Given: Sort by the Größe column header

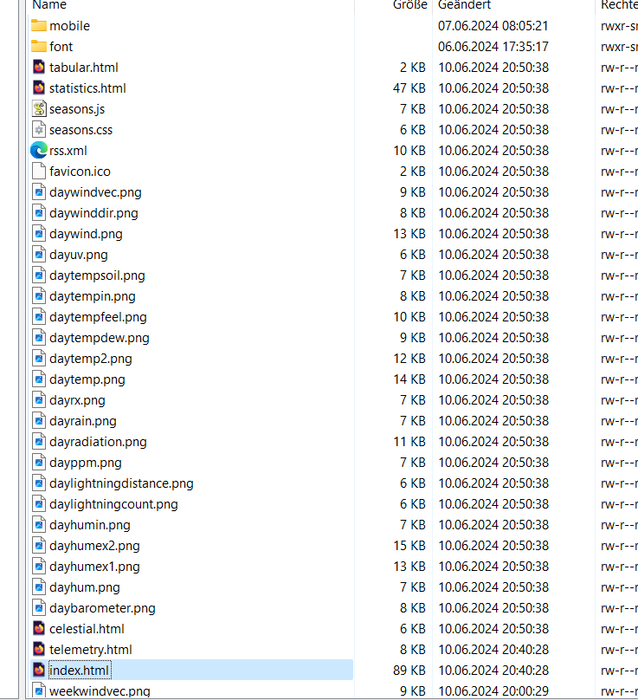Looking at the screenshot, I should click(x=409, y=5).
